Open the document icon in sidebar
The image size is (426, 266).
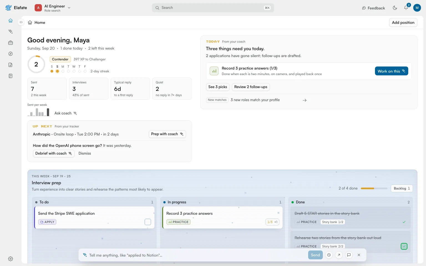11,65
